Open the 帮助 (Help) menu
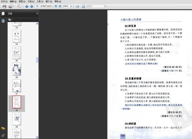This screenshot has width=192, height=139. click(x=57, y=2)
